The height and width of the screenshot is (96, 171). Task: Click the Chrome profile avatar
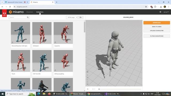pos(165,7)
